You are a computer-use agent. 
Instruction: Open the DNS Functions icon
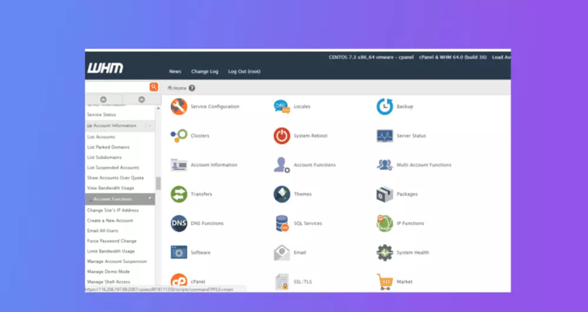tap(179, 223)
